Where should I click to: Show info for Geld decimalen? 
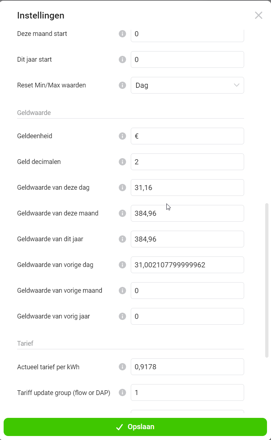[x=122, y=162]
